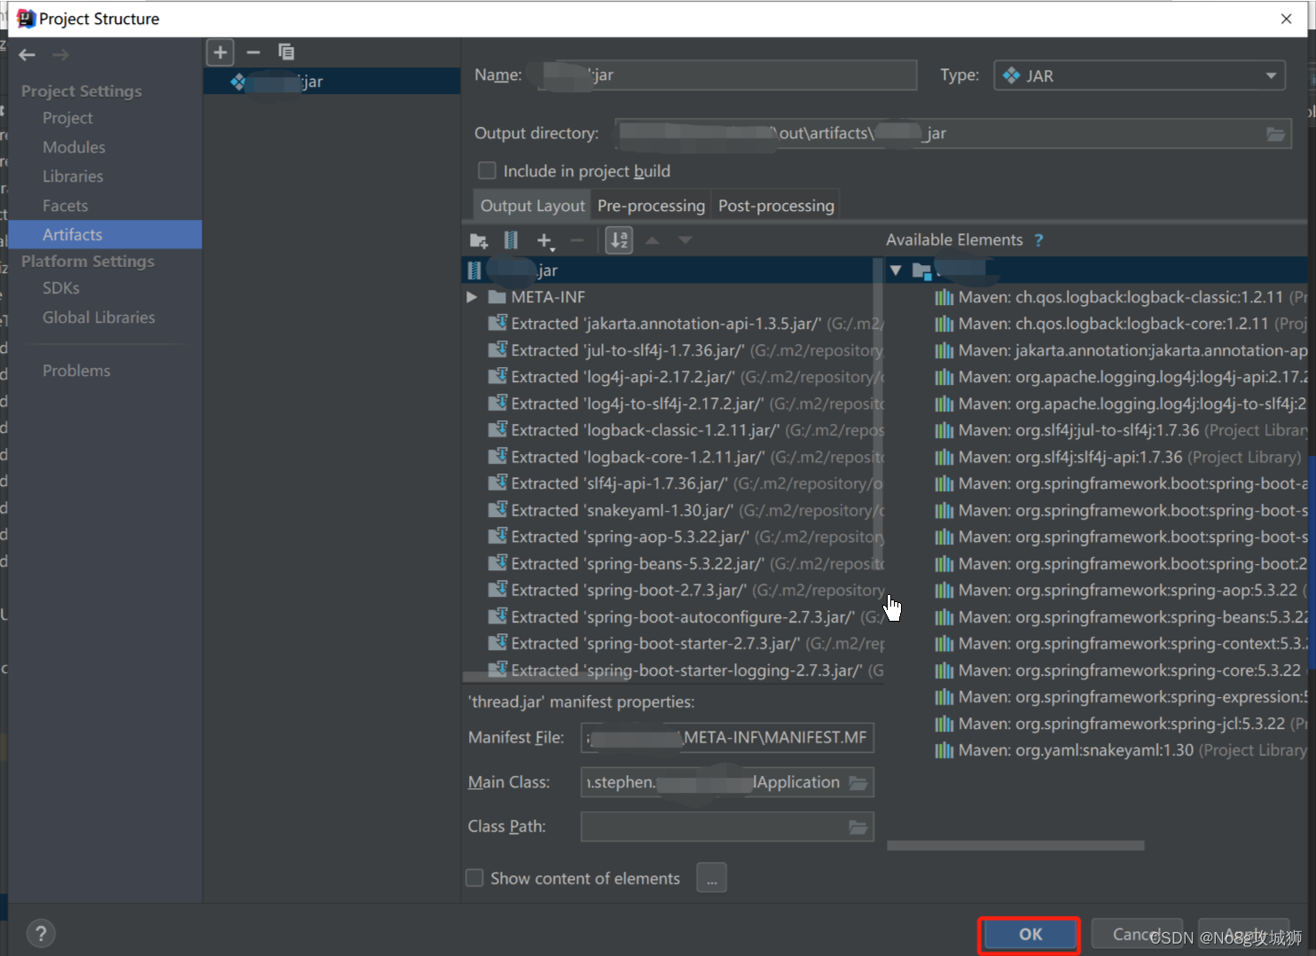Switch to the Pre-processing tab
1316x956 pixels.
click(651, 206)
